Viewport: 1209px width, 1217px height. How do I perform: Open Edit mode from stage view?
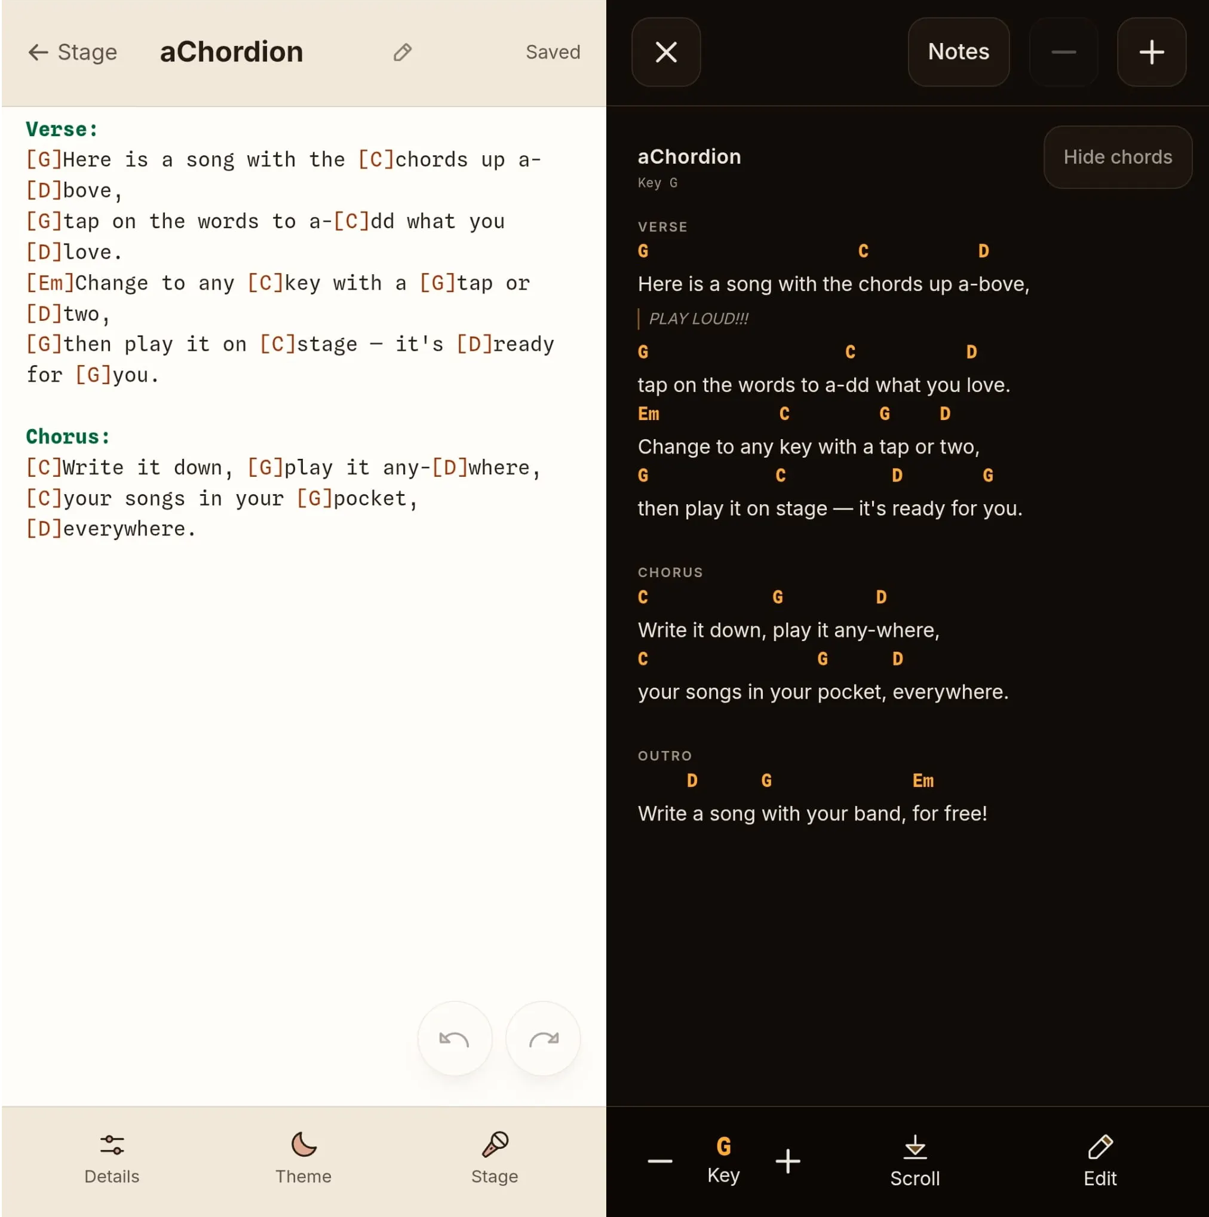point(1100,1161)
